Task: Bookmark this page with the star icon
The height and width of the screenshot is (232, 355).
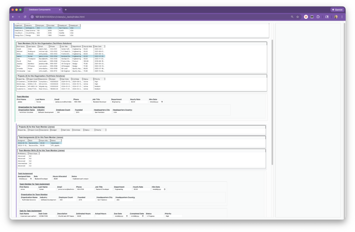Action: (297, 17)
